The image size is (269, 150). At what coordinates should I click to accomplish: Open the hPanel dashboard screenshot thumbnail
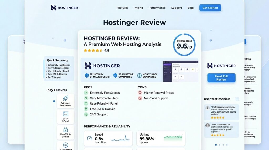181,71
